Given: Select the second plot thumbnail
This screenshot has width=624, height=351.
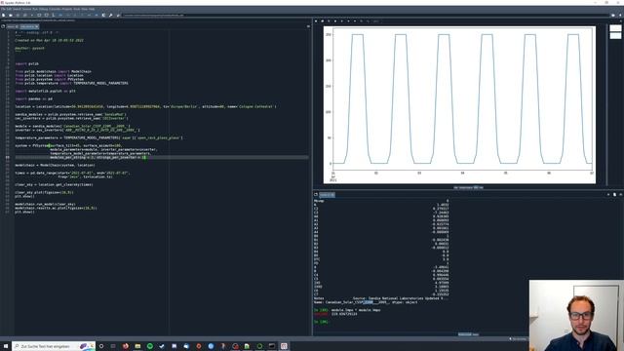Looking at the screenshot, I should click(x=615, y=36).
